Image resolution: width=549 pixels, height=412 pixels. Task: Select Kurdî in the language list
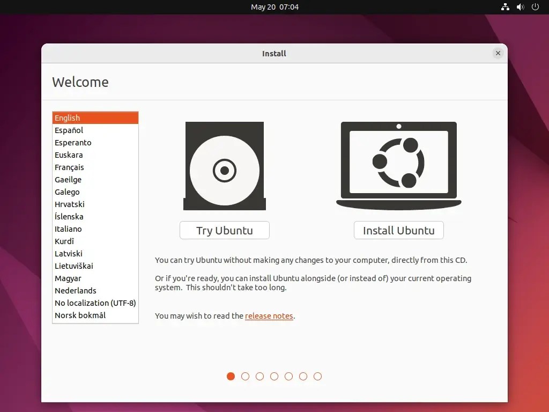click(x=95, y=241)
